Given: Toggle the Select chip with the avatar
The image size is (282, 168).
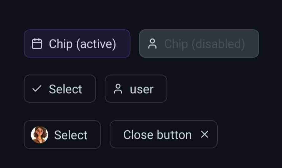Looking at the screenshot, I should (62, 135).
